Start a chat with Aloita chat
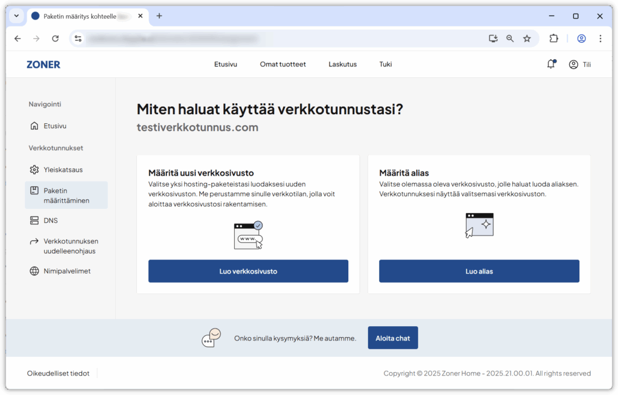 tap(392, 338)
